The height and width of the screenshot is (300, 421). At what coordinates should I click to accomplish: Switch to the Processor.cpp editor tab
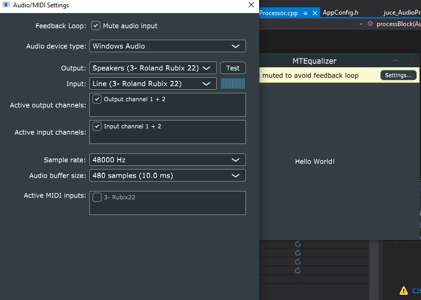pos(278,13)
